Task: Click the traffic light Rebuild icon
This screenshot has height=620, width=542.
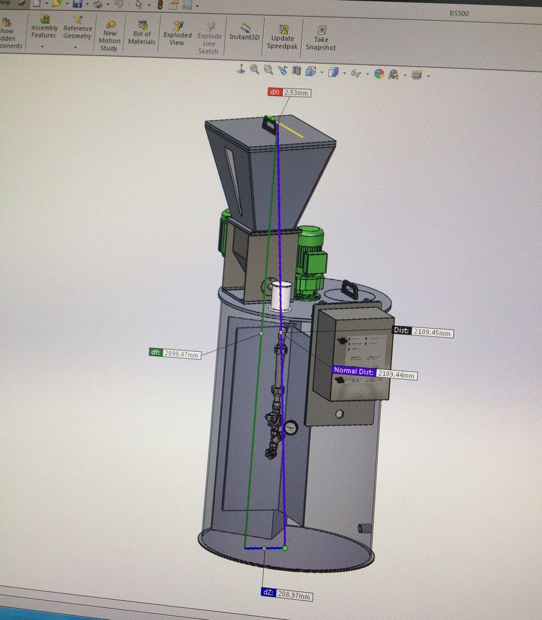Action: (160, 6)
